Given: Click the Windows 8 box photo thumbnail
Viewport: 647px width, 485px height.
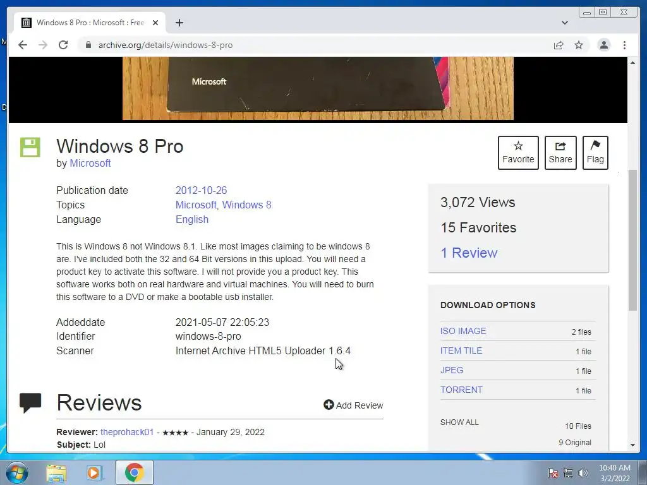Looking at the screenshot, I should [318, 88].
